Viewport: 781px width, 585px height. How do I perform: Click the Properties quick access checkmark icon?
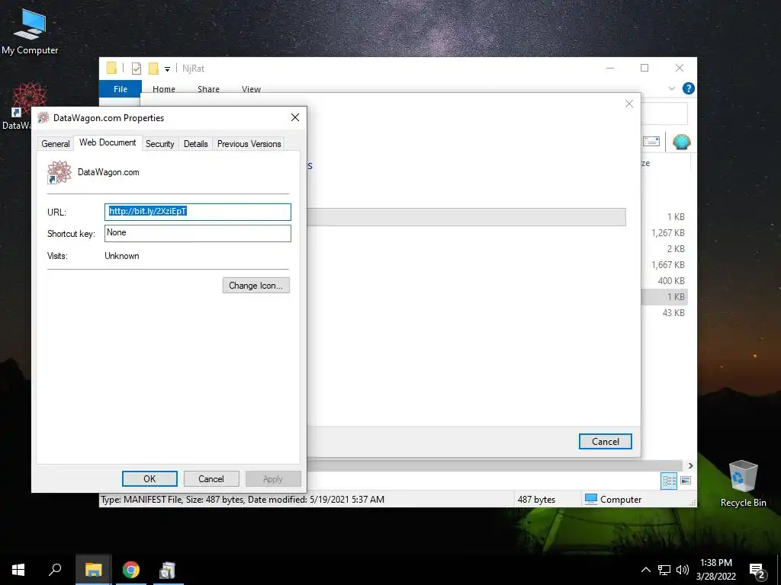(x=136, y=68)
